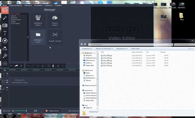Toggle mute of the video track
This screenshot has width=195, height=118.
(x=7, y=82)
